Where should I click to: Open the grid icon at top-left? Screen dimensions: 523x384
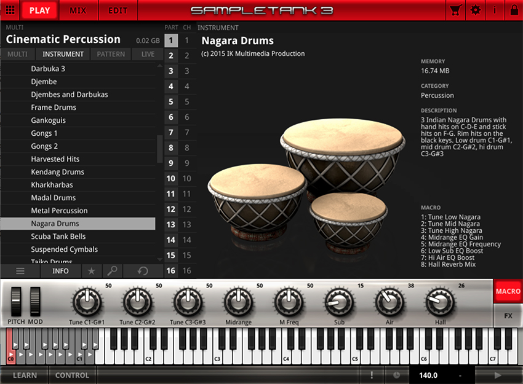pyautogui.click(x=10, y=10)
